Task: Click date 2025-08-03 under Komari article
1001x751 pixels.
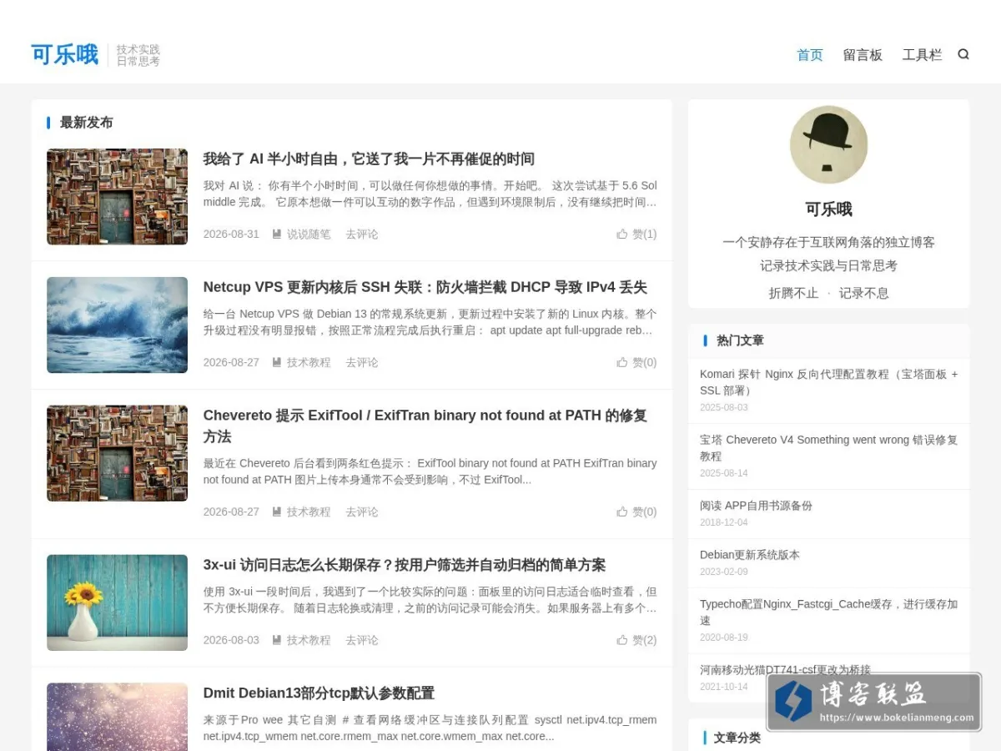Action: [724, 408]
